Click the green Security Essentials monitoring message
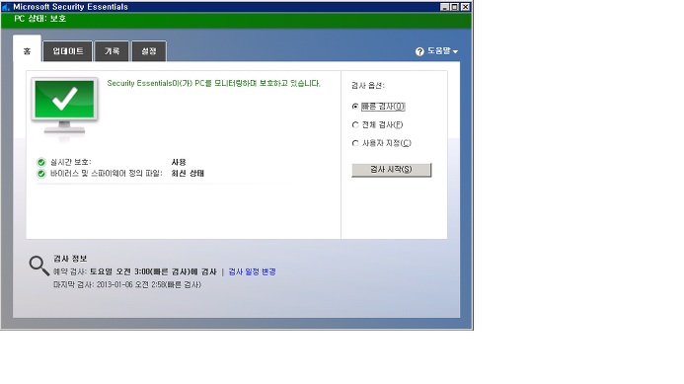 [x=214, y=83]
